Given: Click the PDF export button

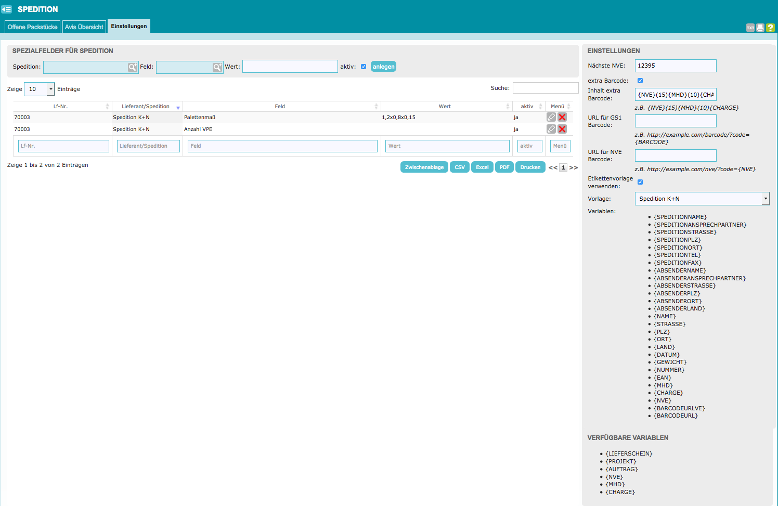Looking at the screenshot, I should [x=504, y=167].
